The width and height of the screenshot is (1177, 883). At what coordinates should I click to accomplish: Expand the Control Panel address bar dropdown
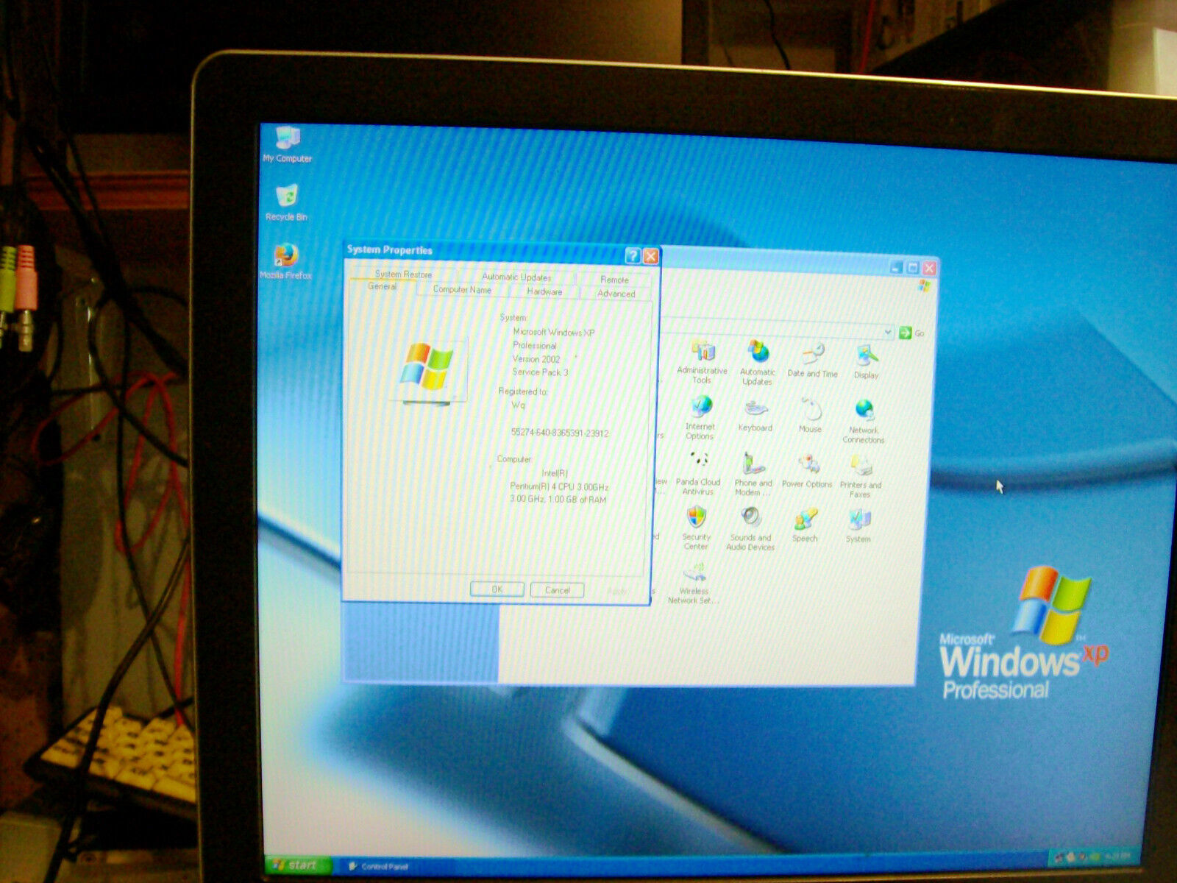click(x=888, y=333)
